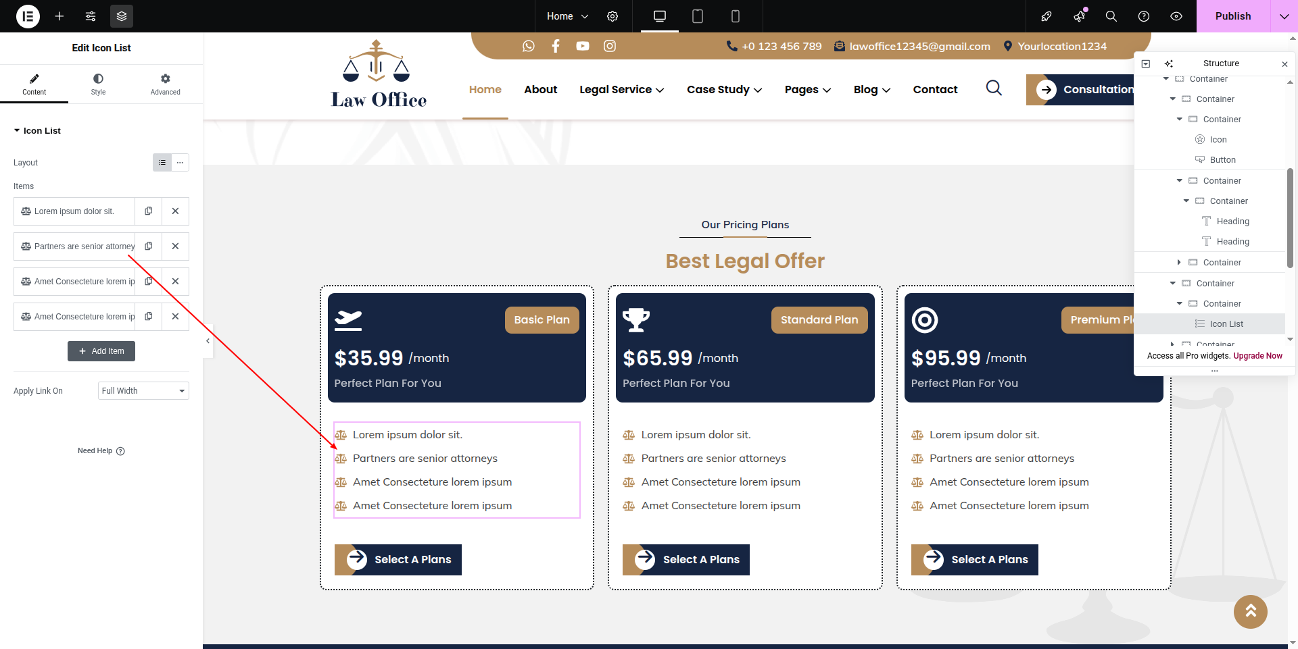Screen dimensions: 1298x649
Task: Click the Law Office logo
Action: point(378,74)
